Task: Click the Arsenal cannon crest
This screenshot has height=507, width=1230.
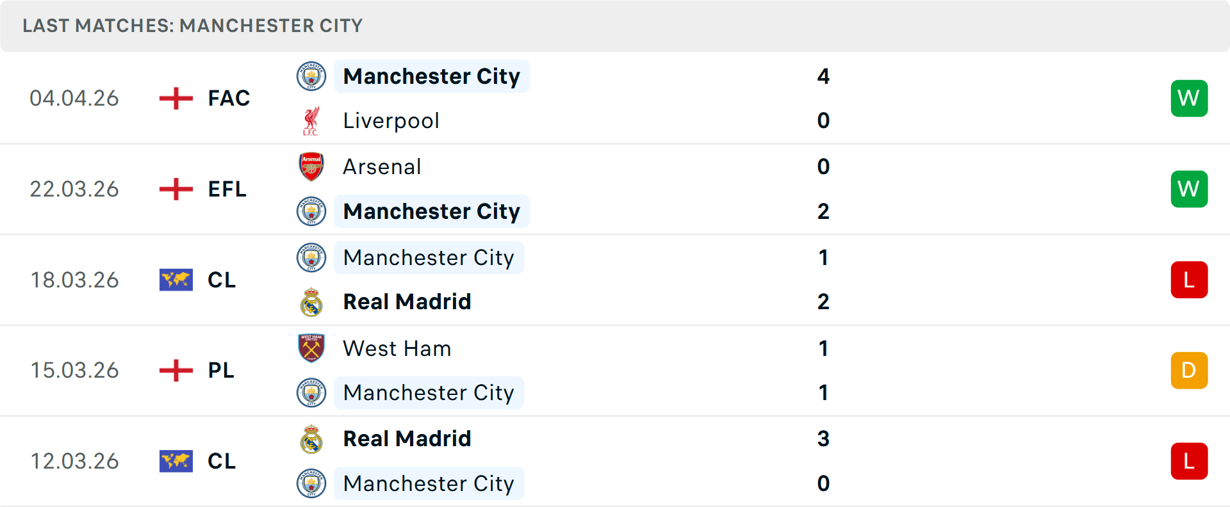Action: [311, 166]
